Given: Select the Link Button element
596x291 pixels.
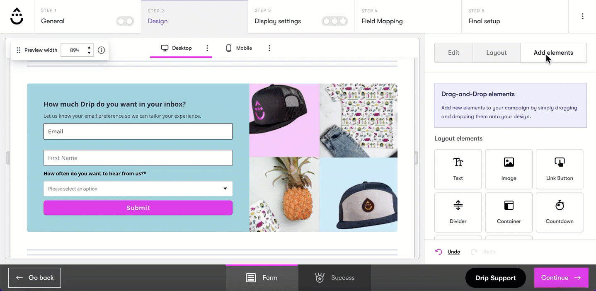Looking at the screenshot, I should point(560,169).
